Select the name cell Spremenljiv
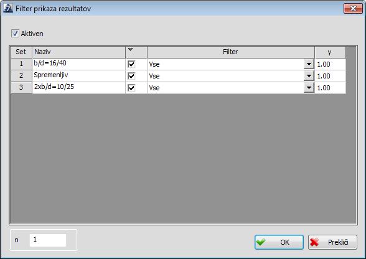Viewport: 366px width, 259px height. [78, 76]
